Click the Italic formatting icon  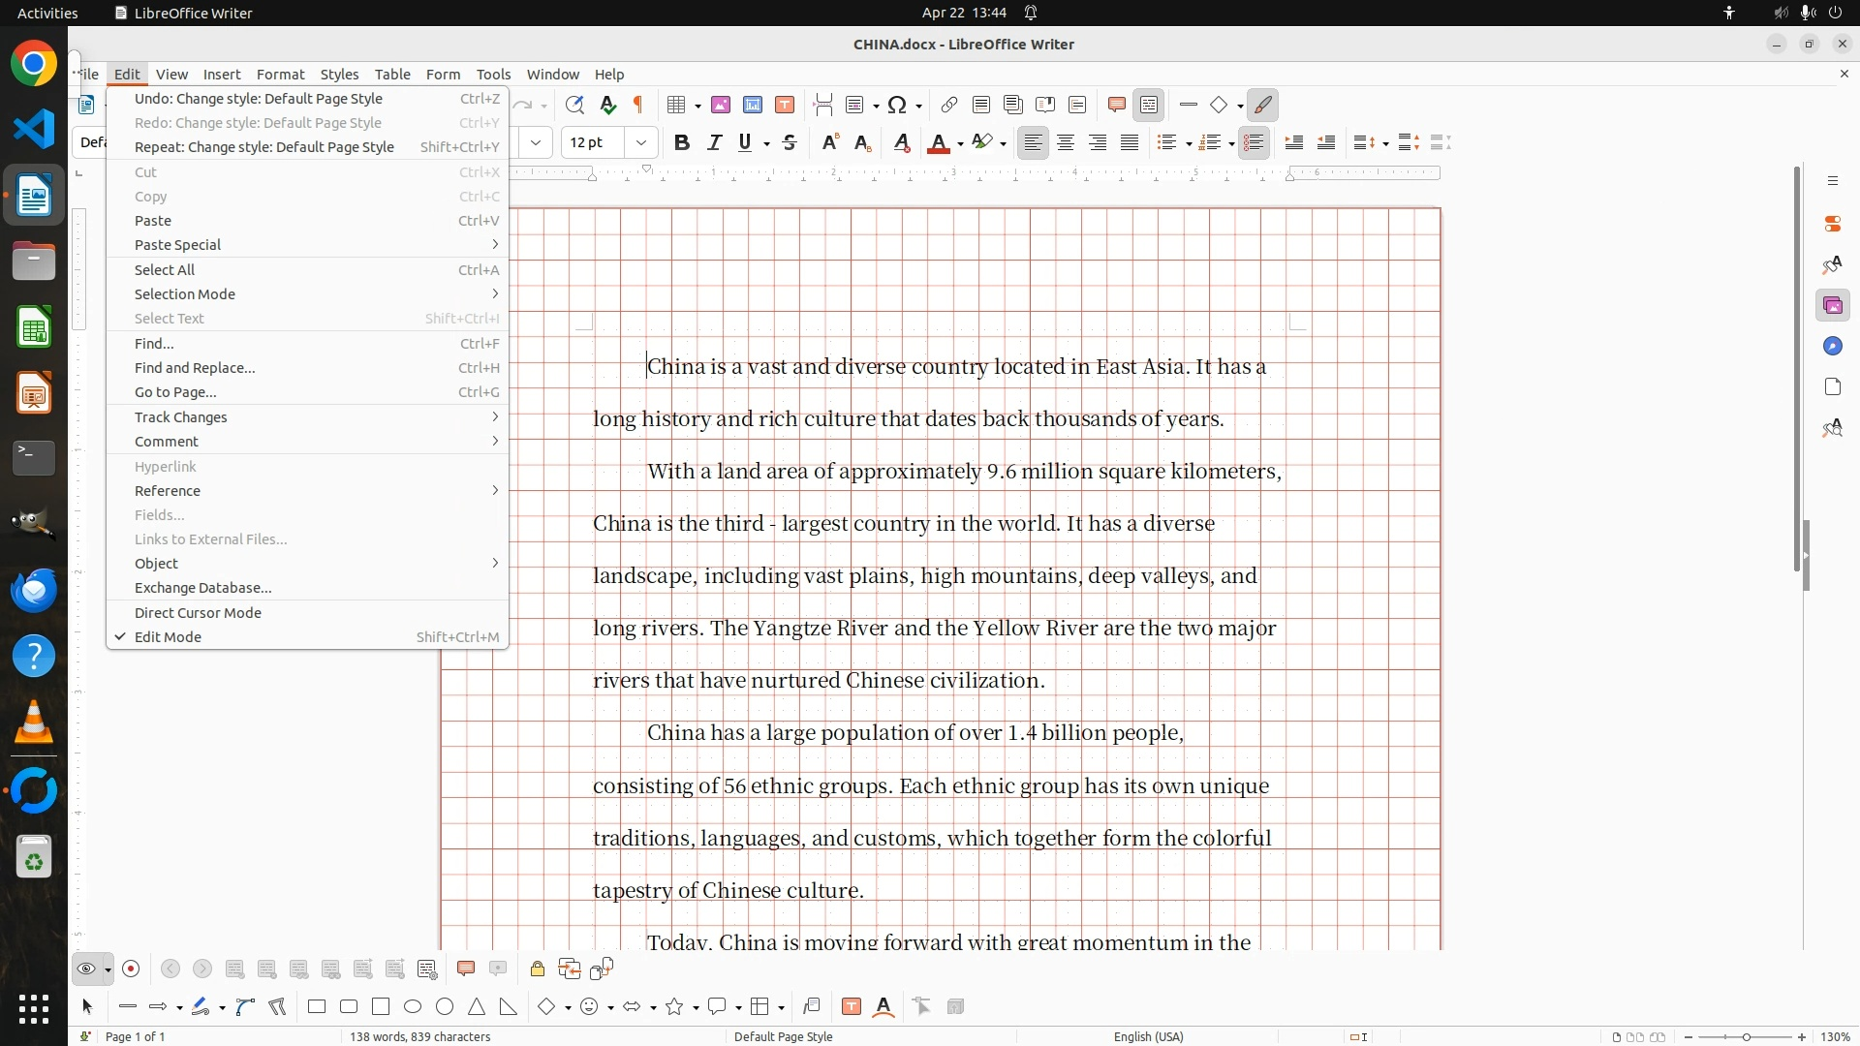(x=714, y=143)
